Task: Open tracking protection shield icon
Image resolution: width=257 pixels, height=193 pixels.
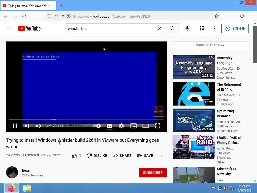Action: 49,16
